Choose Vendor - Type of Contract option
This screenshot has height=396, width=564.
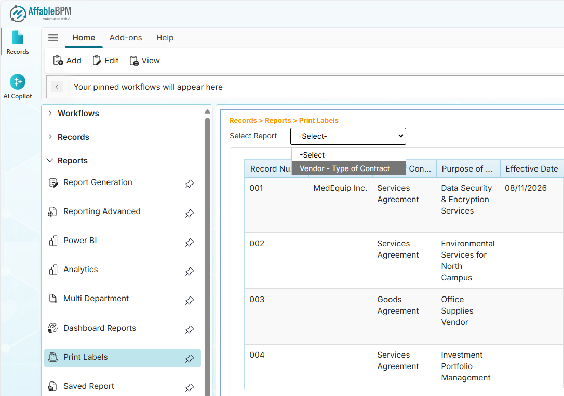(x=345, y=168)
